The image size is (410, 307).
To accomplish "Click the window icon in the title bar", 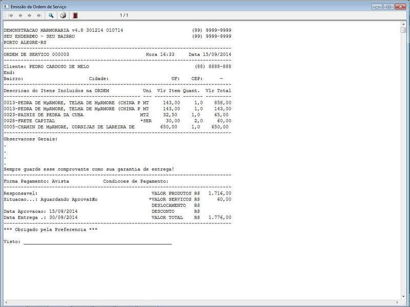I will pos(6,6).
